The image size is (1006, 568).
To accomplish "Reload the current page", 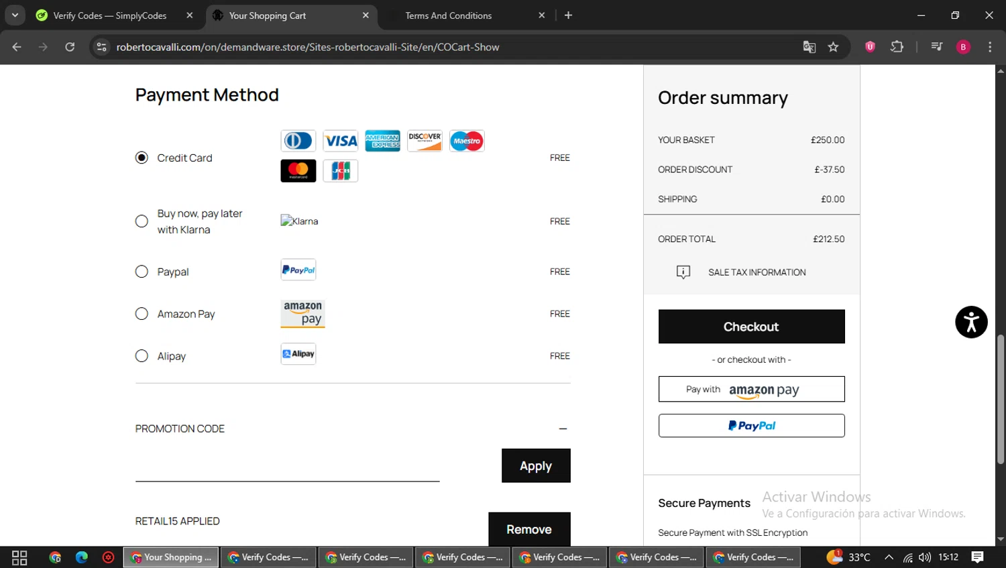I will pyautogui.click(x=70, y=47).
